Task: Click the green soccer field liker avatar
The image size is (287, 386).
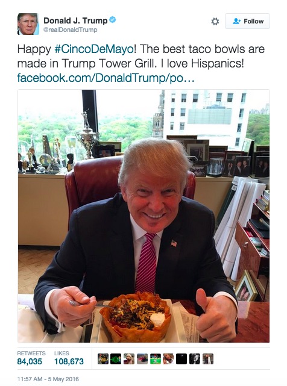Action: [156, 359]
